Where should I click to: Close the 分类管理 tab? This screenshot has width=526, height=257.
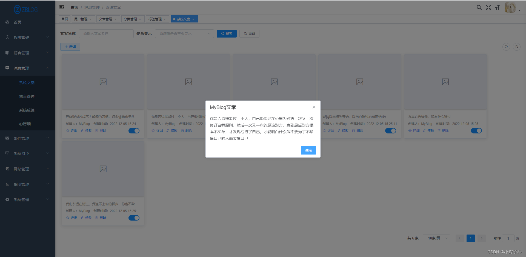(140, 19)
